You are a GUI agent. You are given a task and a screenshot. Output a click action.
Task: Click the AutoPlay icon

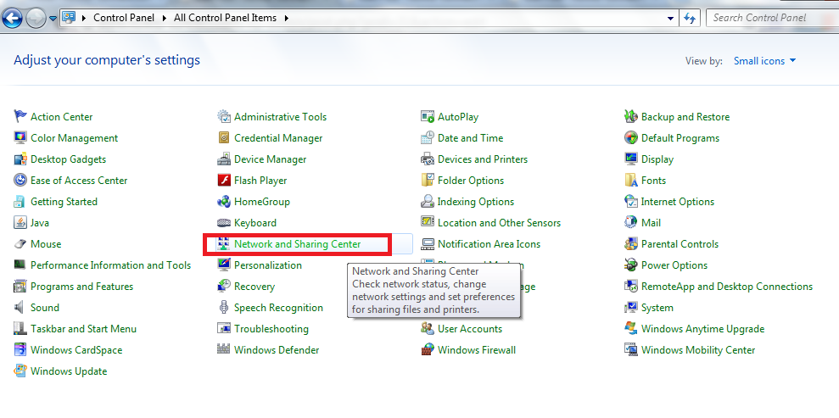click(428, 116)
